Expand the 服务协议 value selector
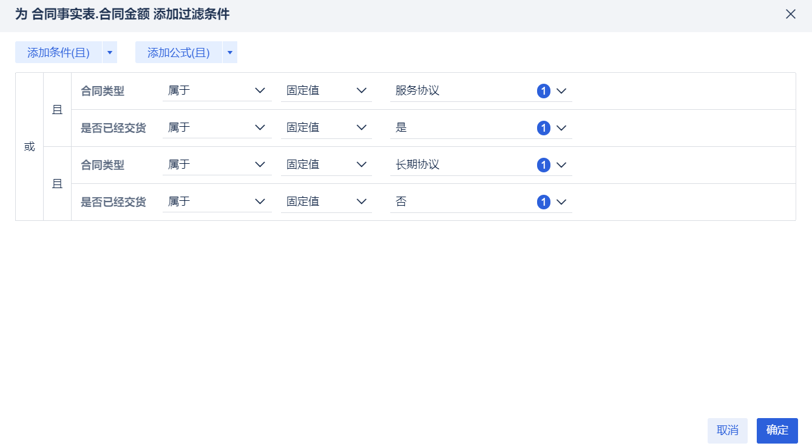The height and width of the screenshot is (446, 812). click(x=561, y=91)
